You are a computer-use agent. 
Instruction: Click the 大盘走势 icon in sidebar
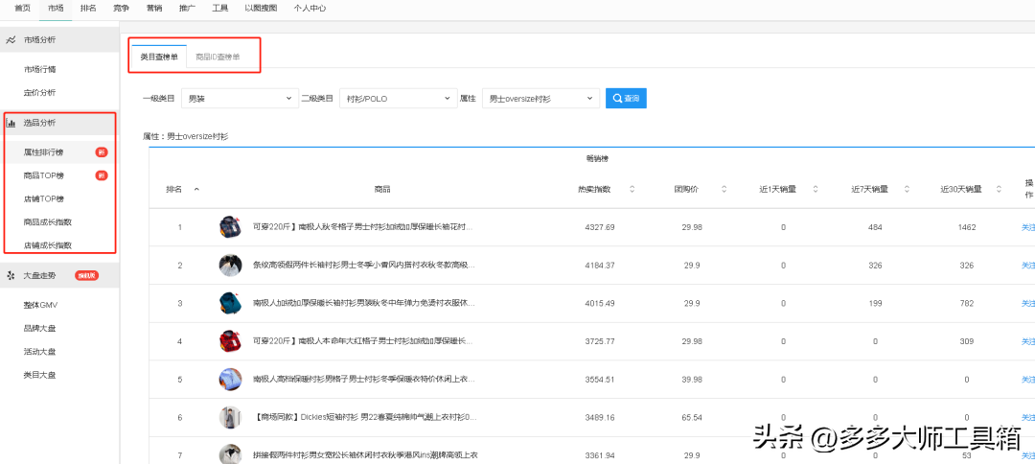pyautogui.click(x=11, y=276)
